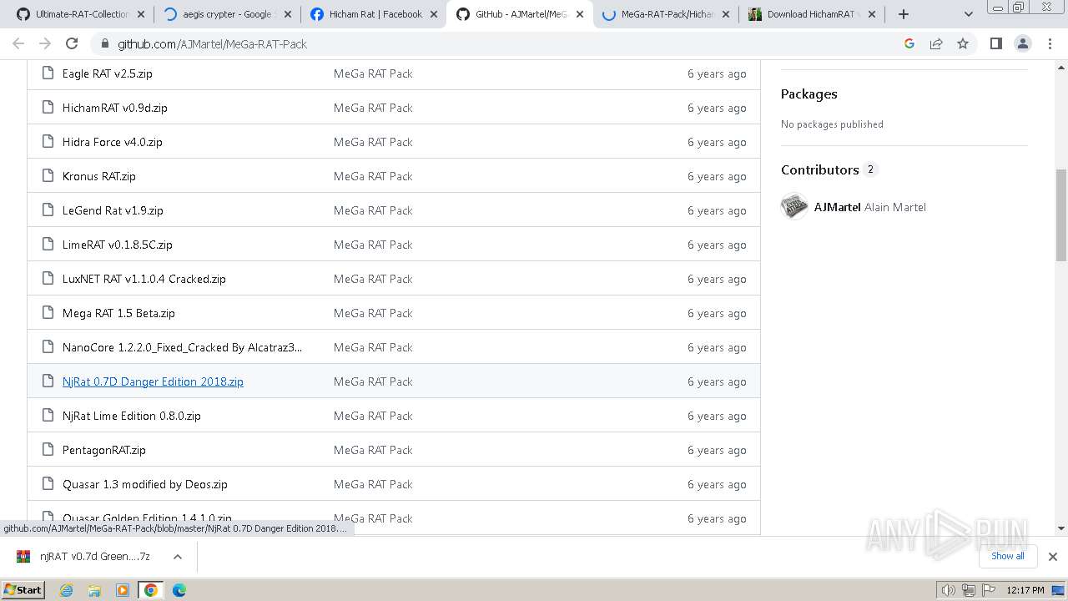Open Action Center flag in system tray
Screen dimensions: 1068x601
tap(988, 590)
